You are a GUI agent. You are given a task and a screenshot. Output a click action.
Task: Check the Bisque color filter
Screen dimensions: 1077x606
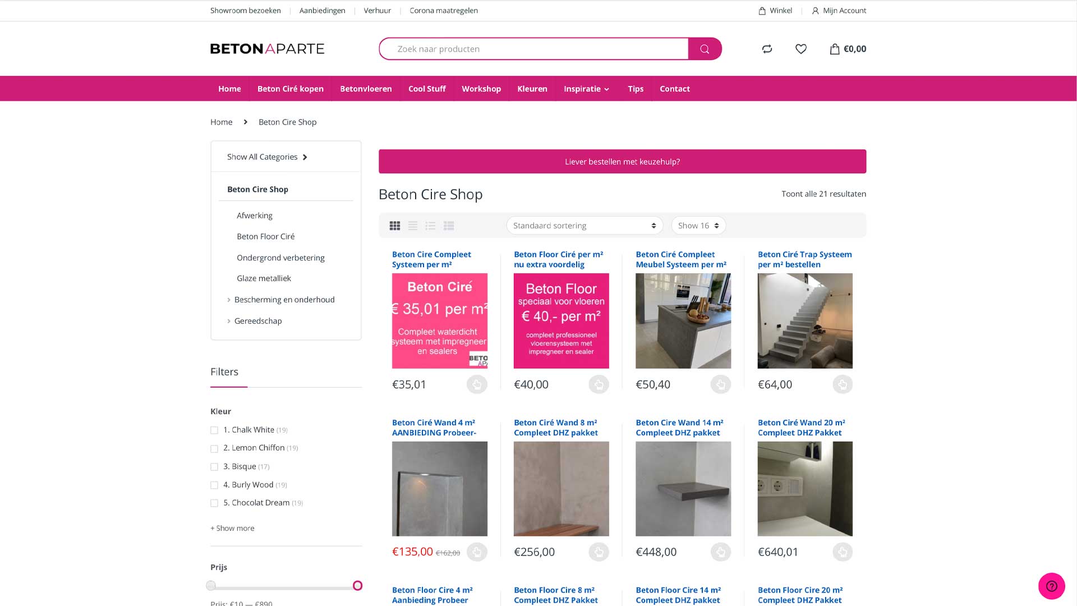214,466
